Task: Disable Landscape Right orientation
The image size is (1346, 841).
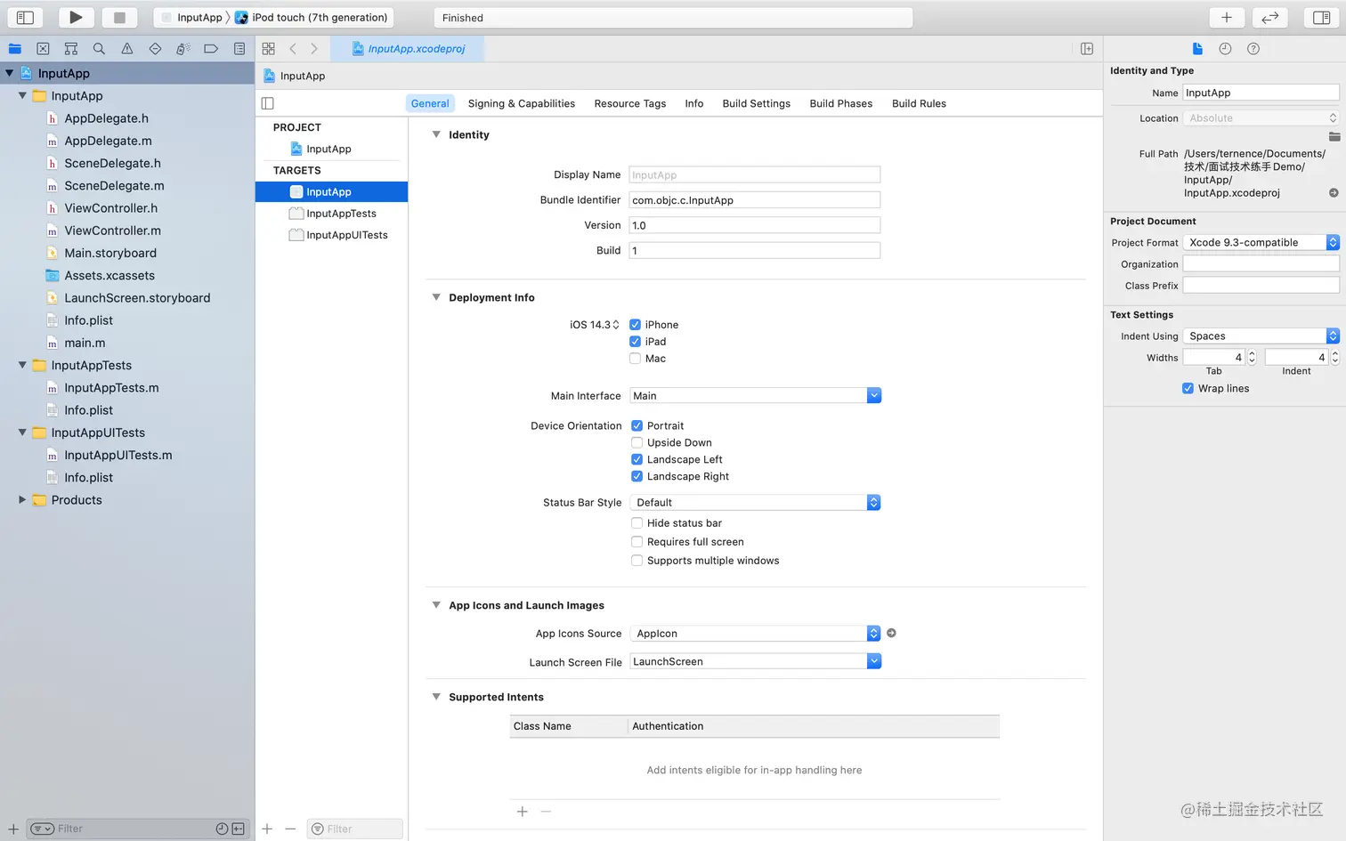Action: [x=637, y=476]
